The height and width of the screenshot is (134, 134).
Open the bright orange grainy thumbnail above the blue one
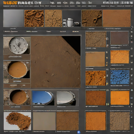pyautogui.click(x=120, y=57)
